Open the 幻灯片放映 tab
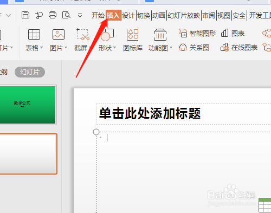The height and width of the screenshot is (213, 271). pos(184,16)
